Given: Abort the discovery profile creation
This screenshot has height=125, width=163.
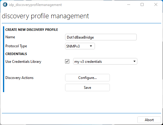Looking at the screenshot, I should tap(149, 120).
